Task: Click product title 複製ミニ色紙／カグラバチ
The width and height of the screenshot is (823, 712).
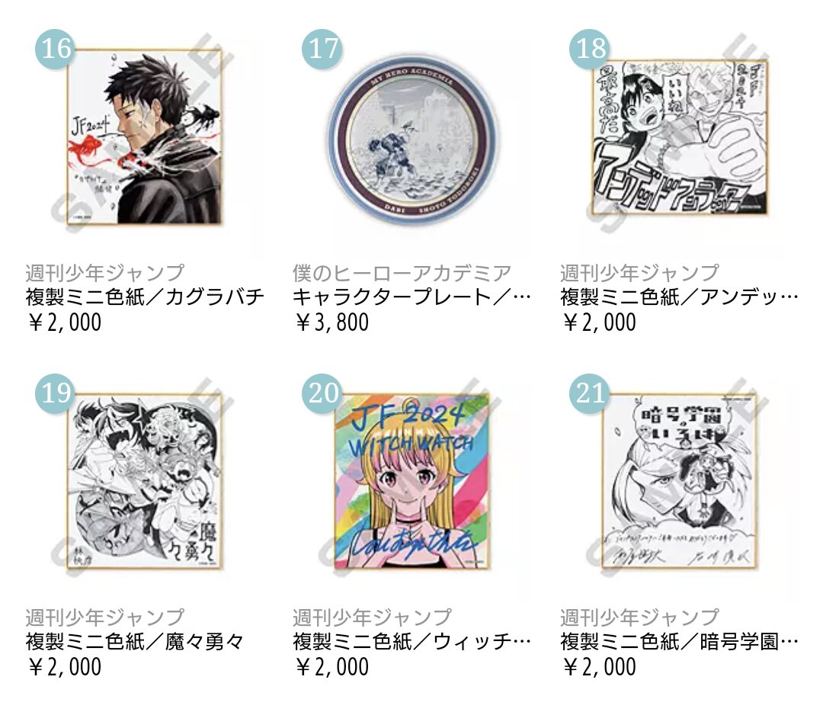Action: tap(144, 297)
